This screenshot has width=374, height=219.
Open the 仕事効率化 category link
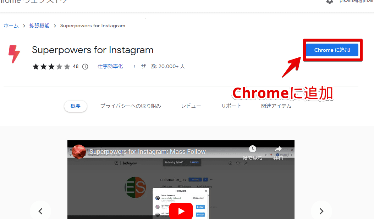pos(110,67)
